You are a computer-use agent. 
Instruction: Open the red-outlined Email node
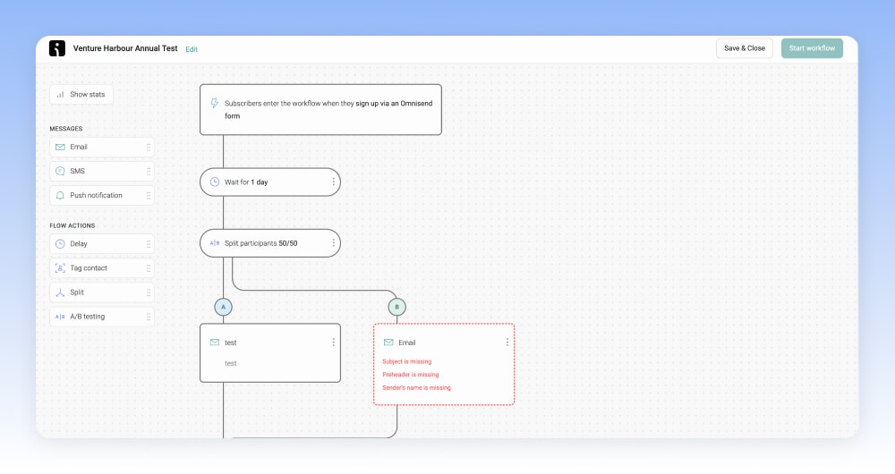[x=444, y=365]
